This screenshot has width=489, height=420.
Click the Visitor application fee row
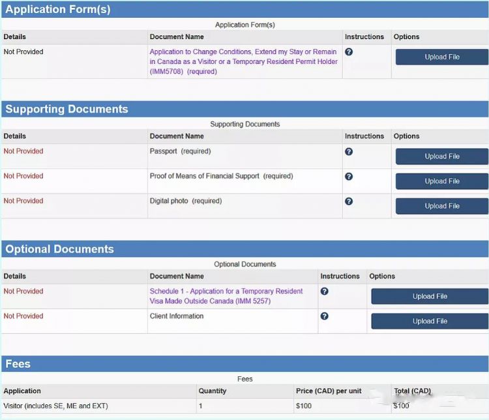pyautogui.click(x=55, y=406)
